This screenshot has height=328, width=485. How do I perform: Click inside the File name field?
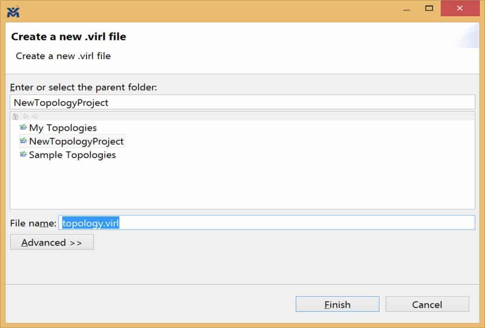coord(266,223)
